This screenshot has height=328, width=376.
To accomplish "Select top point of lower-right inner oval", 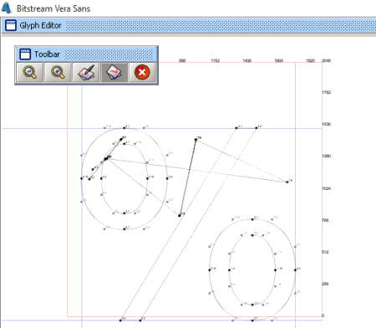I will [x=252, y=235].
